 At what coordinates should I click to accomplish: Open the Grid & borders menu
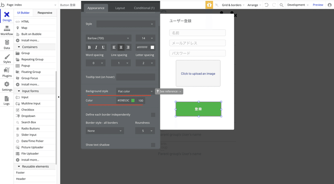[x=233, y=5]
